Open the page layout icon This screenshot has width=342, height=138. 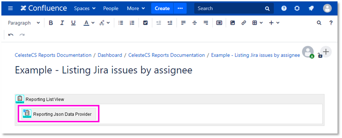[x=219, y=23]
